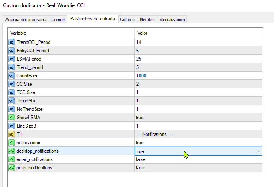Select the email_notifications variable name
This screenshot has width=274, height=187.
(34, 159)
